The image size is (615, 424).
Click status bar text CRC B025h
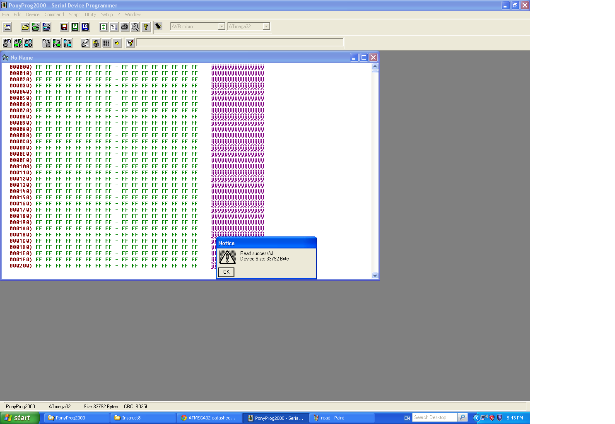136,407
